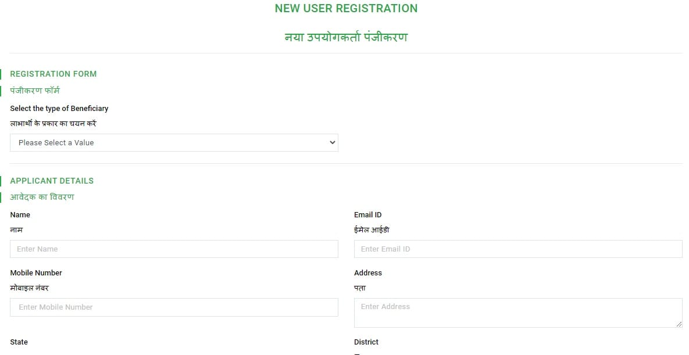This screenshot has width=689, height=355.
Task: Open the beneficiary type dropdown
Action: point(173,142)
